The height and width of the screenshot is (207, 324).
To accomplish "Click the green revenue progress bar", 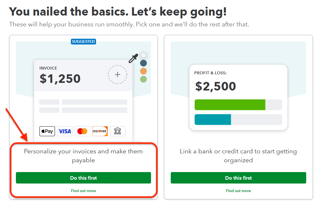I will pos(230,104).
